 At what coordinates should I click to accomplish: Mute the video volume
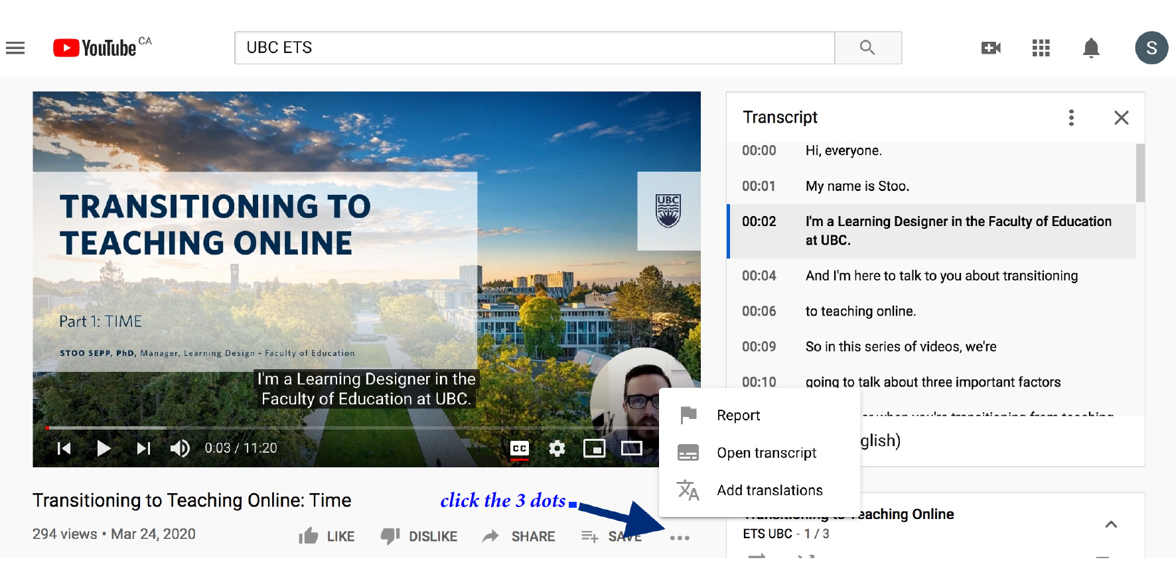click(x=180, y=449)
